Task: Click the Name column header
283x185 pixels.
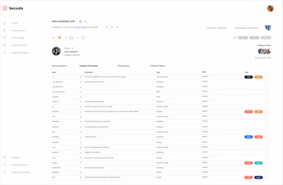Action: pos(54,72)
